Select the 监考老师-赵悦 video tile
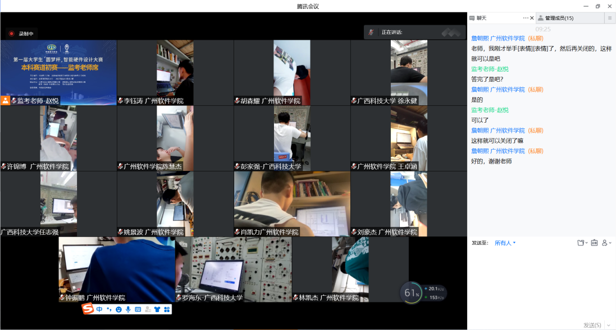The image size is (616, 330). tap(58, 72)
